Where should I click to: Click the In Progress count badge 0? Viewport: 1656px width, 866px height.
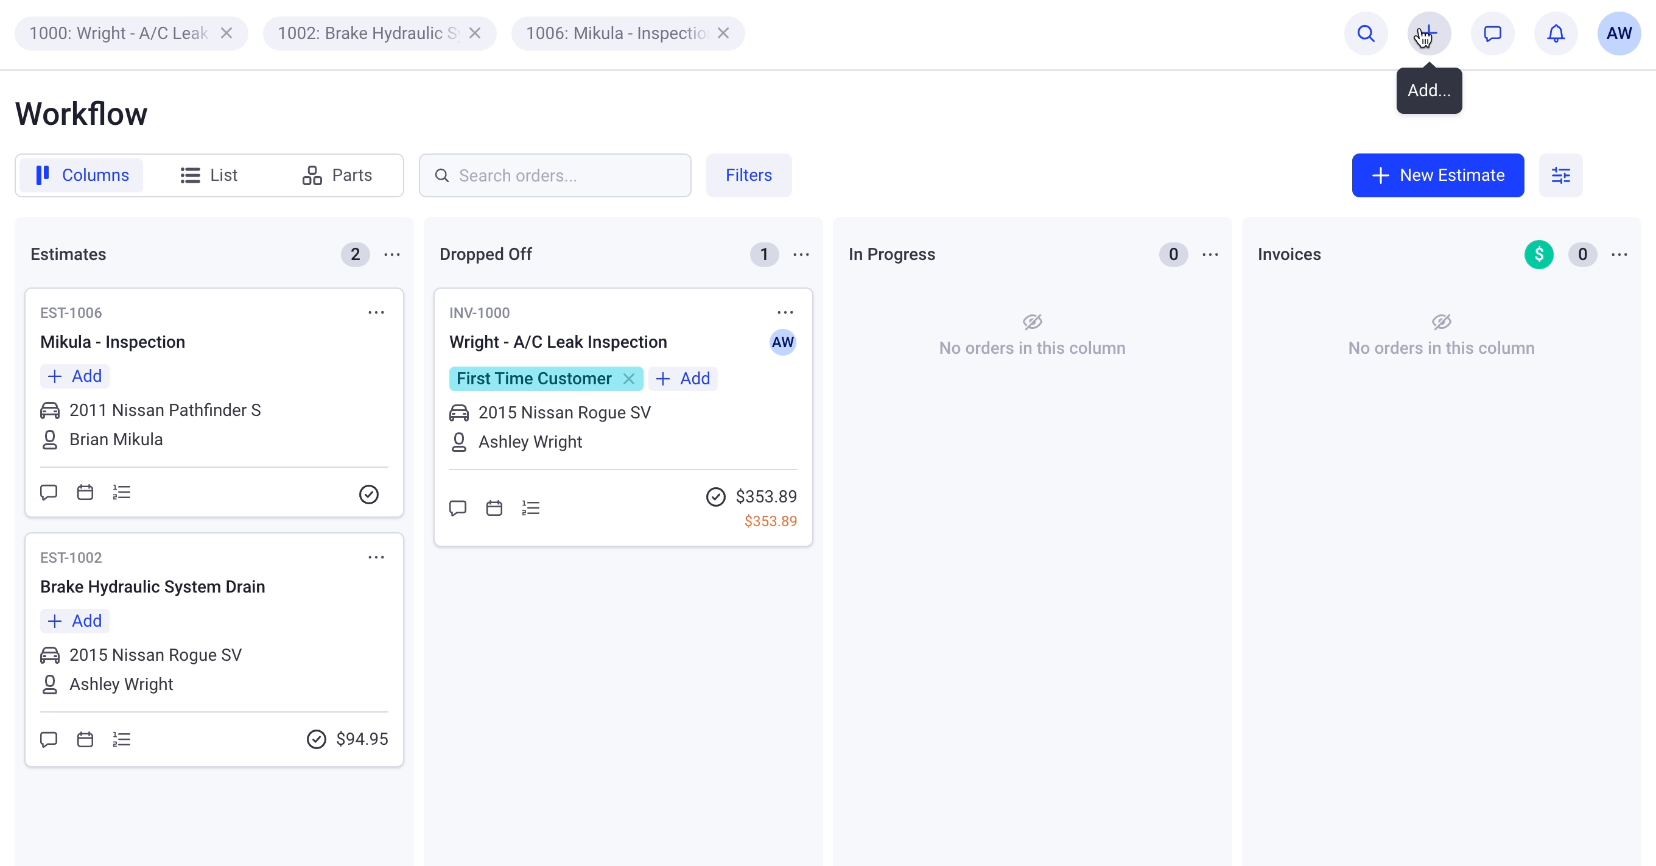1173,255
